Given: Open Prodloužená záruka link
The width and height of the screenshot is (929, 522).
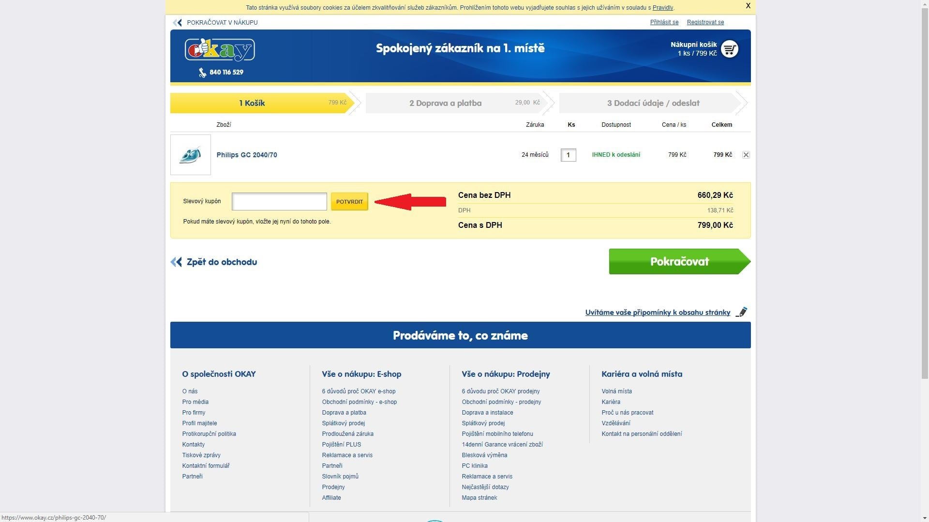Looking at the screenshot, I should (347, 434).
